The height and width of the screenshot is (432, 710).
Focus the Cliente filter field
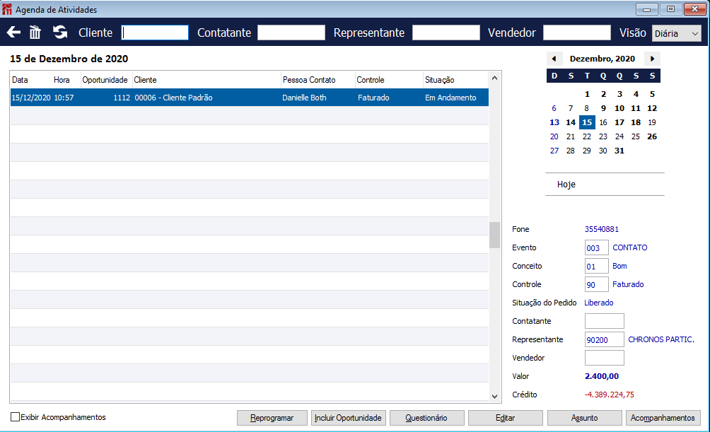tap(155, 33)
